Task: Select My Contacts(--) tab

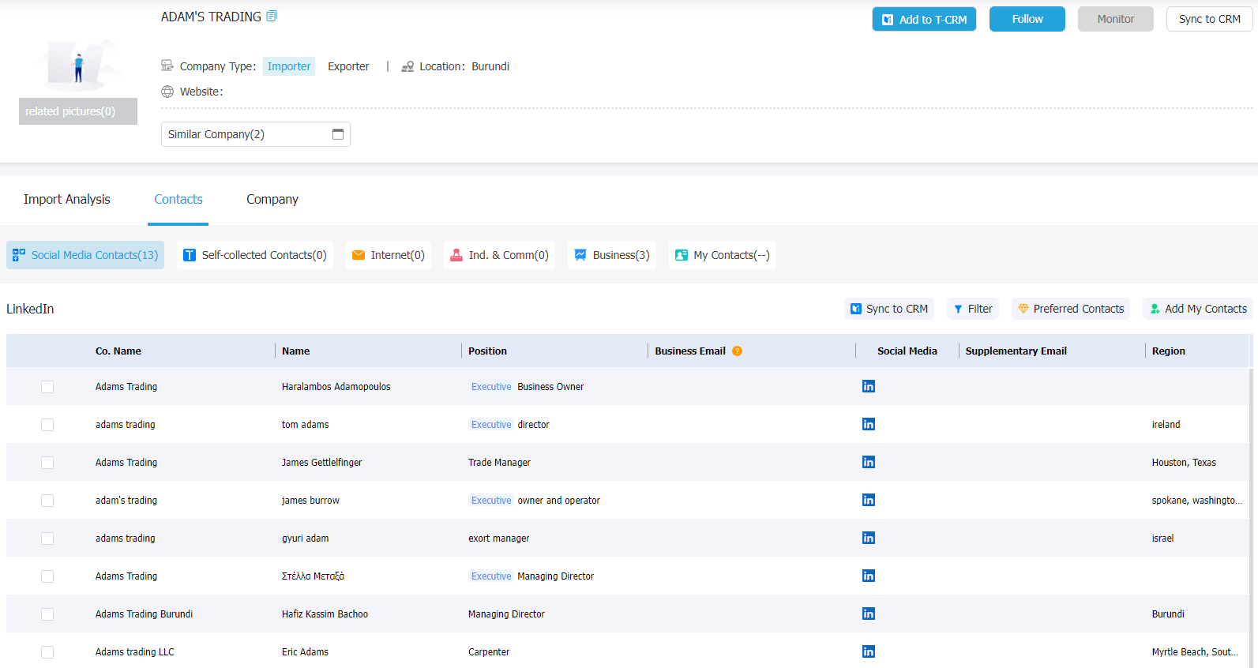Action: [x=723, y=255]
